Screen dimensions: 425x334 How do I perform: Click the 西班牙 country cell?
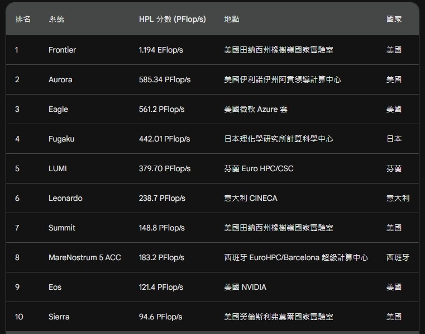[398, 257]
